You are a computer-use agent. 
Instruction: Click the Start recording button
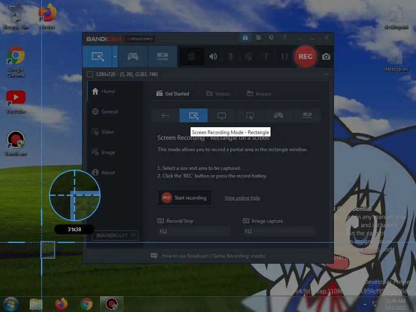click(x=185, y=198)
